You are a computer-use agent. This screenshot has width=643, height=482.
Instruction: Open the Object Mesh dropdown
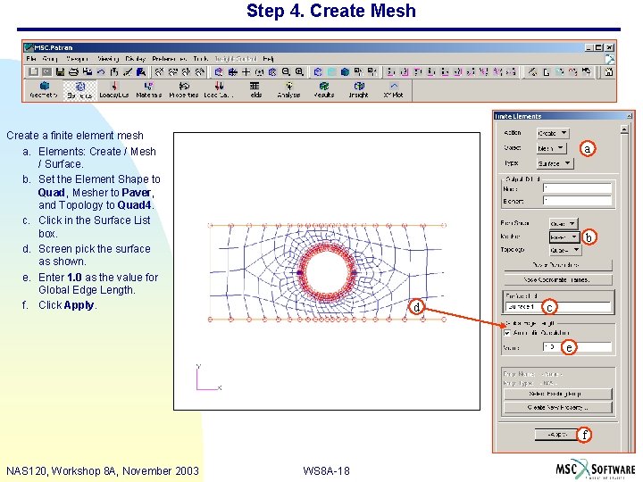(552, 148)
